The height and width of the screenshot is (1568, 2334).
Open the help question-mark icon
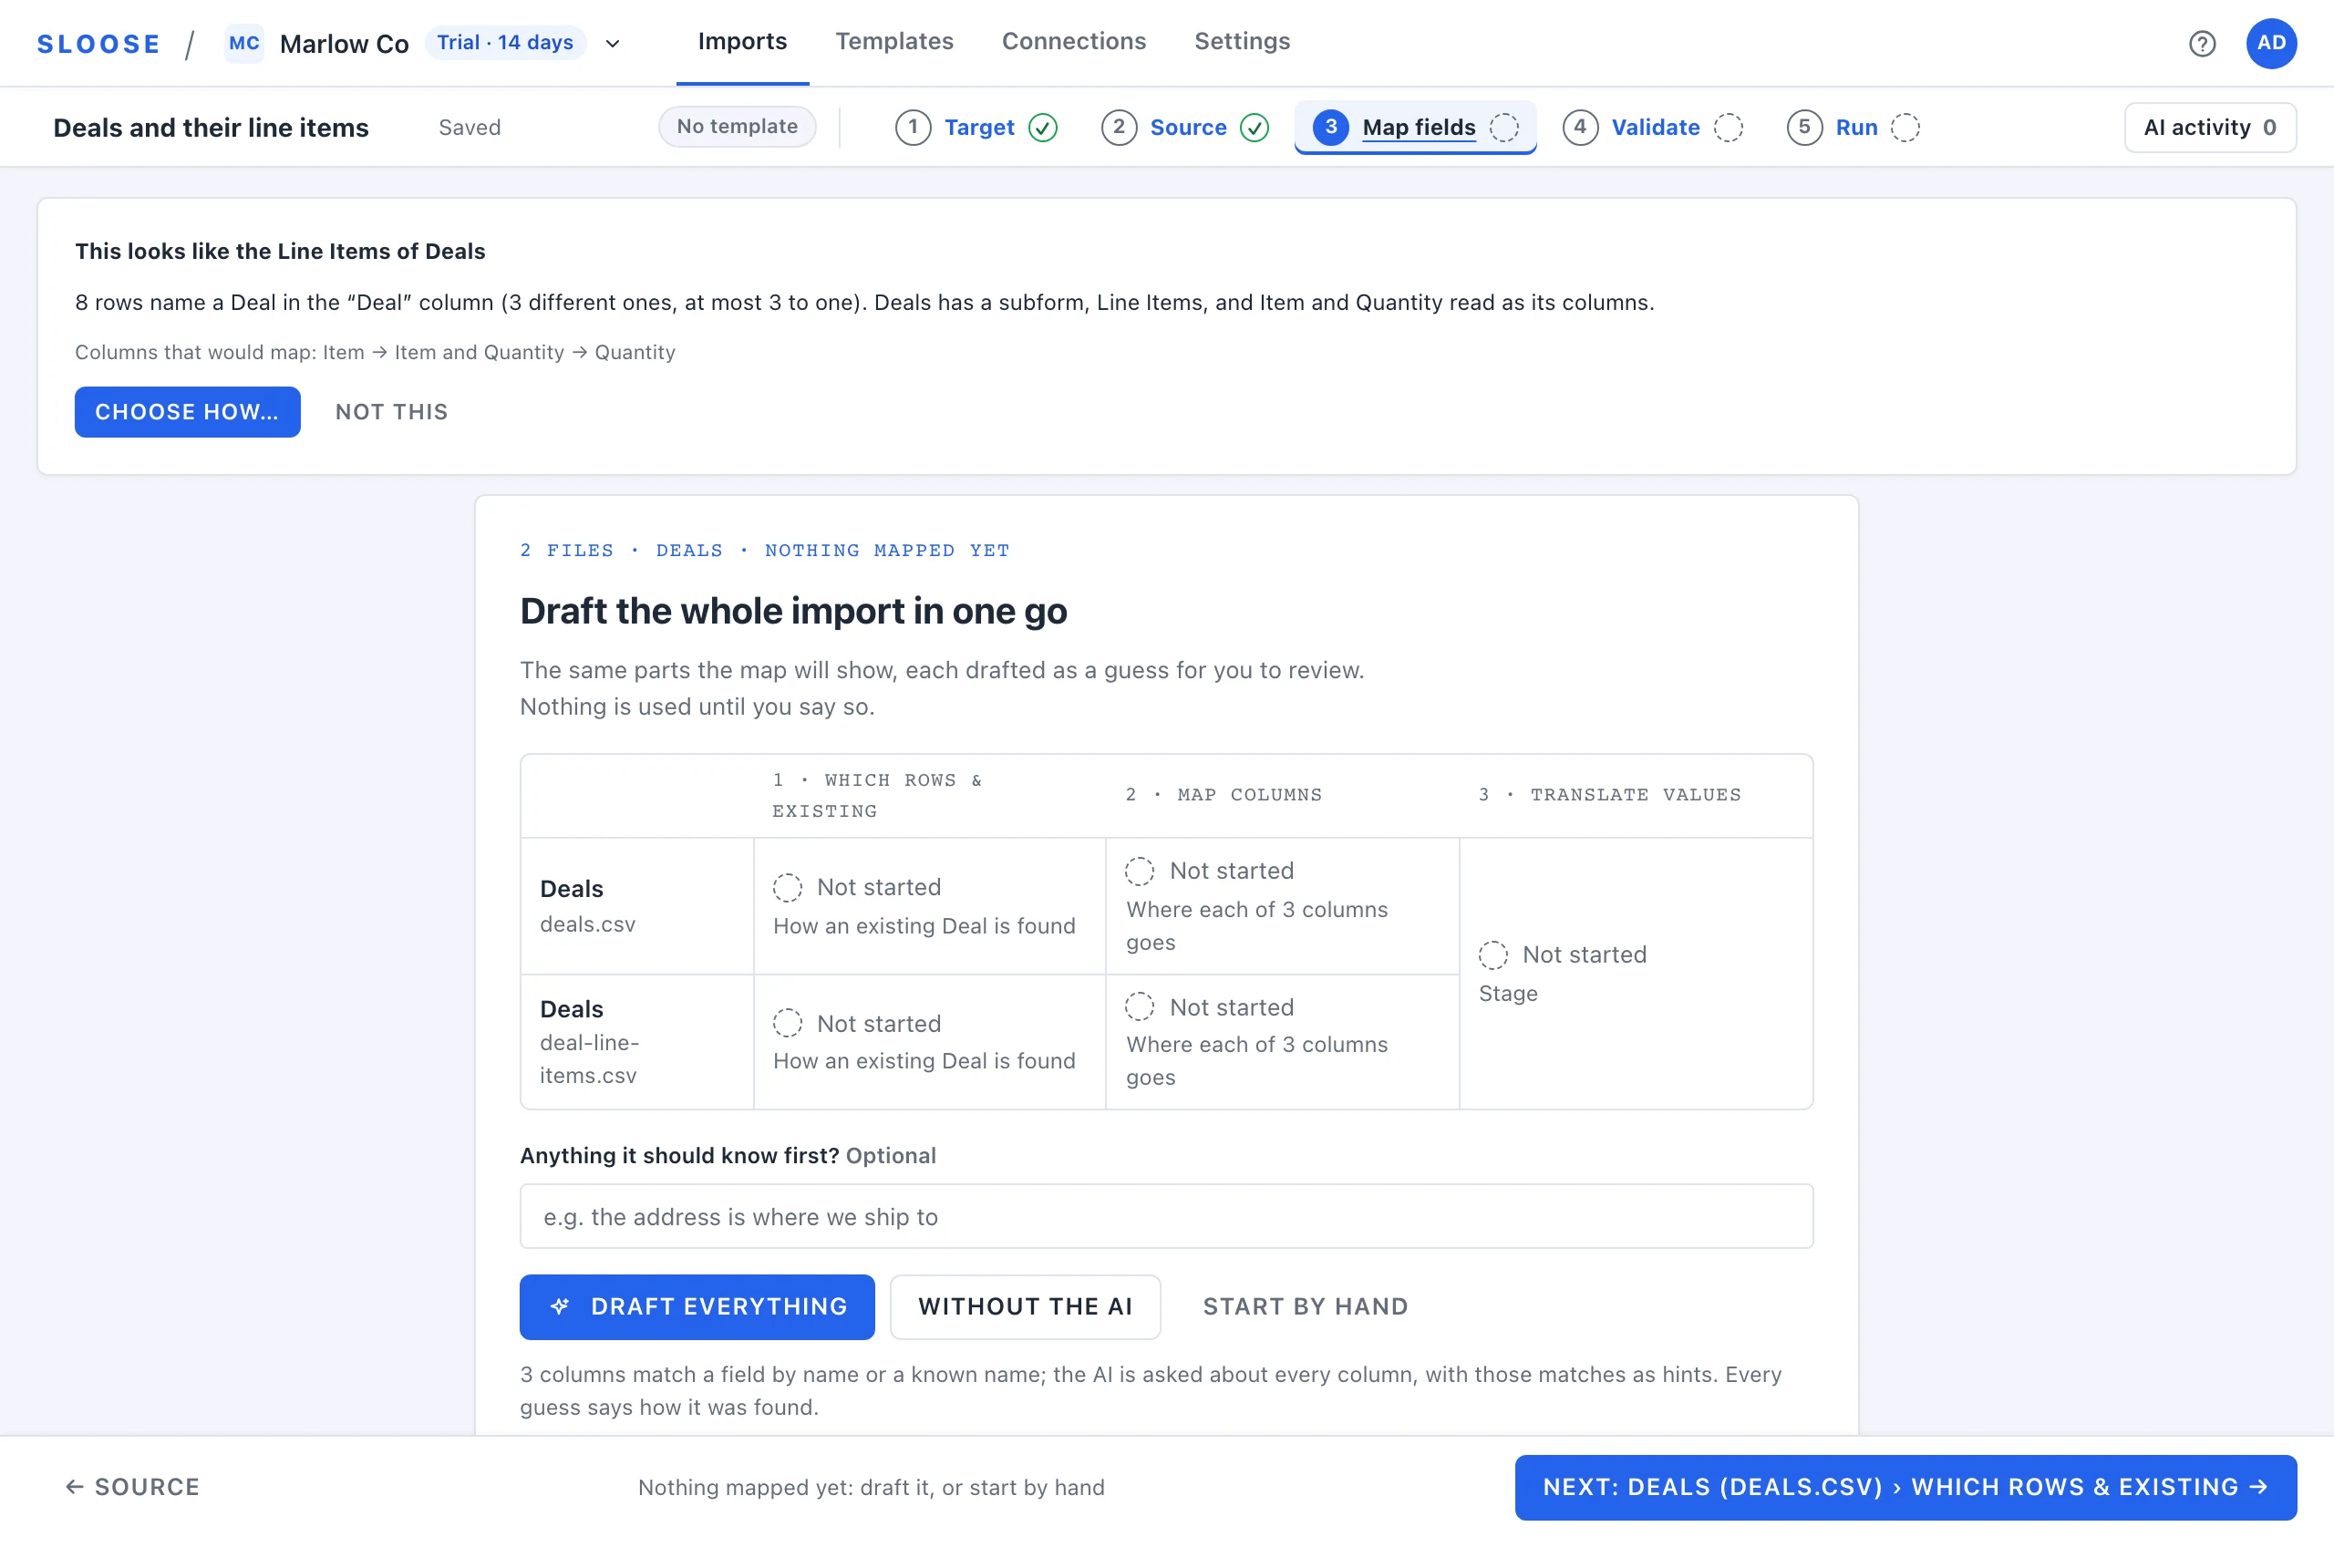[x=2201, y=43]
